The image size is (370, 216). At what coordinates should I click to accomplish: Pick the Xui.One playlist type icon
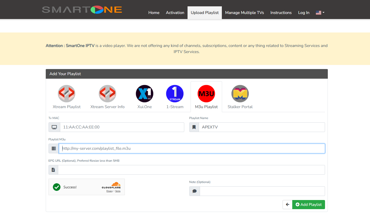145,94
